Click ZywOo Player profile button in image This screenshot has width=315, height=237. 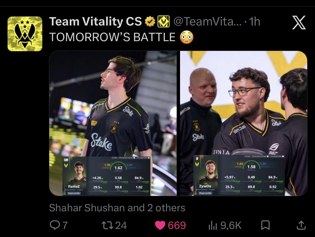pos(205,193)
